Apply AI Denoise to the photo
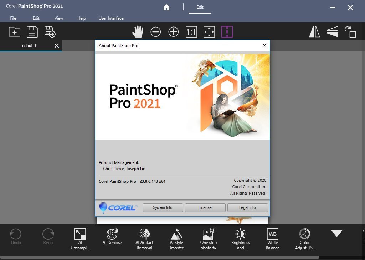Viewport: 365px width, 260px height. [112, 236]
